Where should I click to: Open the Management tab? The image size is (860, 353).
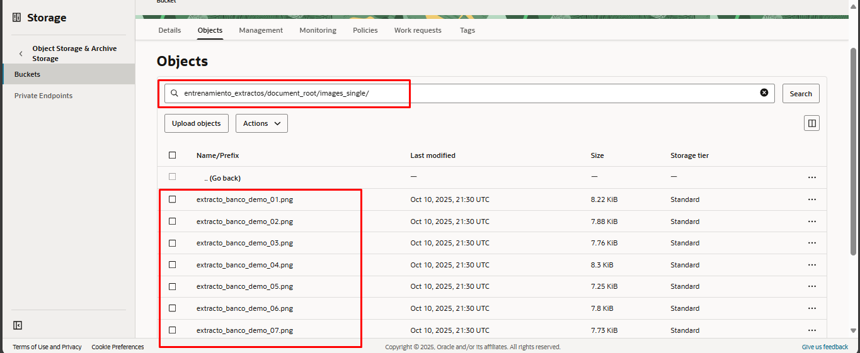(x=261, y=30)
